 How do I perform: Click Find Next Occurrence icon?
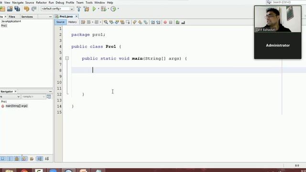(x=117, y=22)
